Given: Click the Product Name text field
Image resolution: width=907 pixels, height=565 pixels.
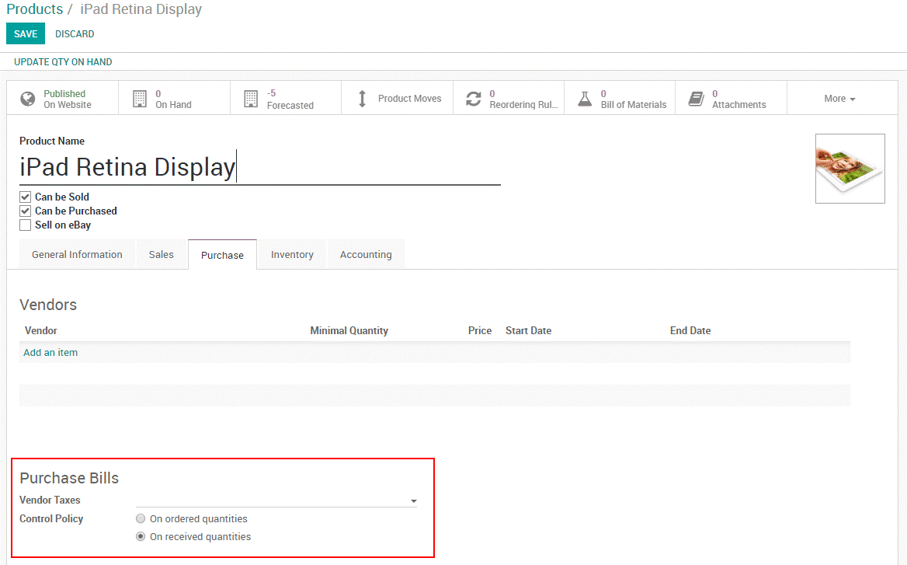Looking at the screenshot, I should coord(259,168).
